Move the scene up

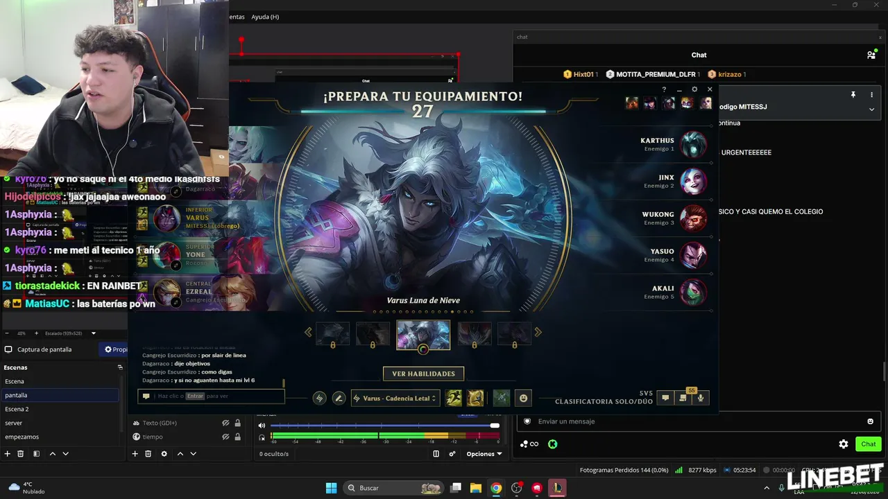click(52, 454)
